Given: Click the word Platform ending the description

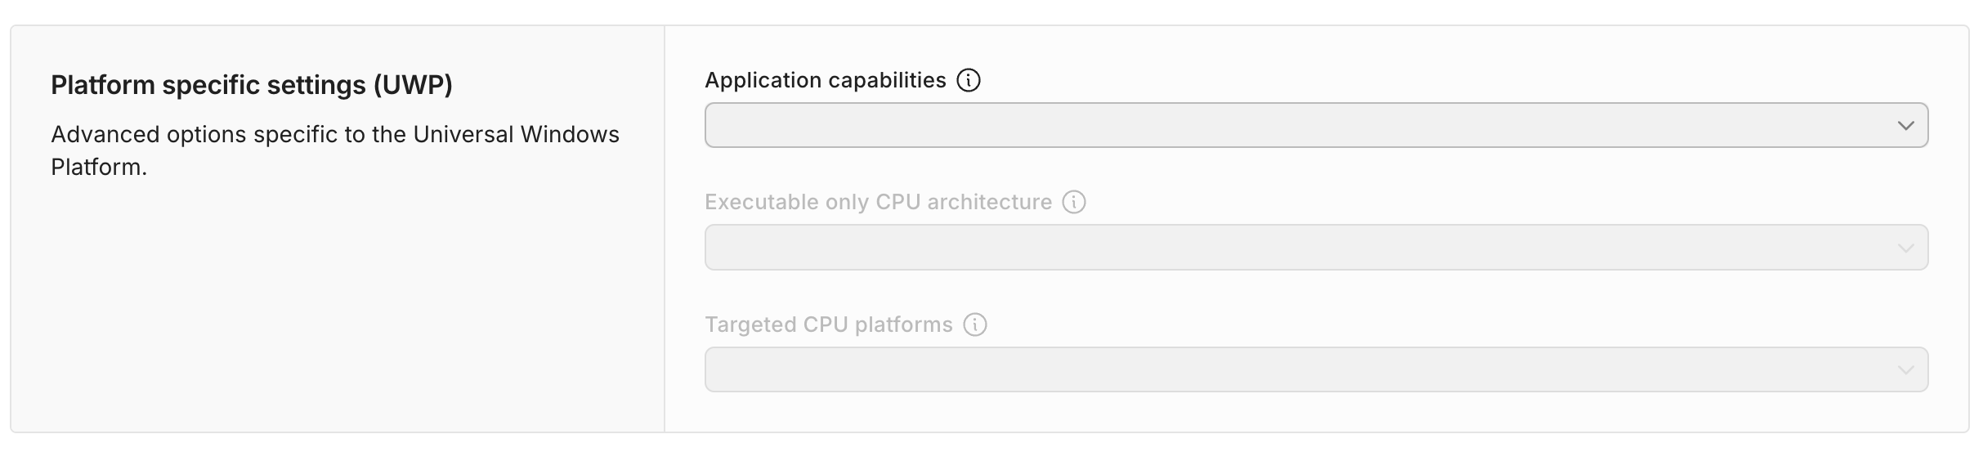Looking at the screenshot, I should coord(98,168).
